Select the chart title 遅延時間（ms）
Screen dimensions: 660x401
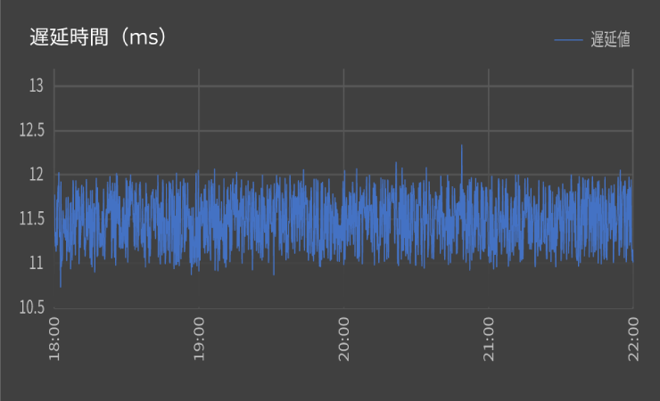(99, 37)
